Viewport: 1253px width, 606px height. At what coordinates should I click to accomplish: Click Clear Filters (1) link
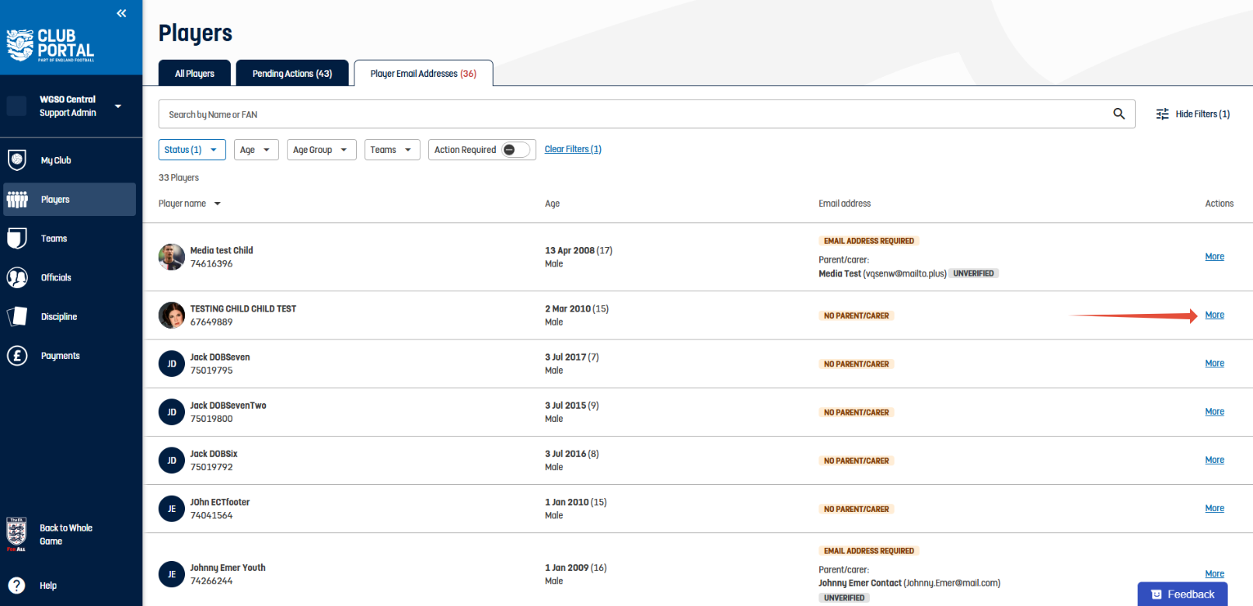click(x=573, y=149)
